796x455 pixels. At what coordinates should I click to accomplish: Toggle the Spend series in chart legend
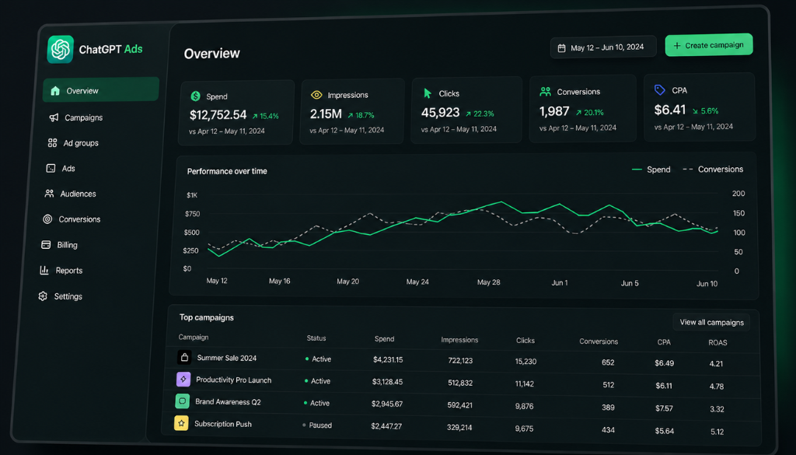[651, 170]
